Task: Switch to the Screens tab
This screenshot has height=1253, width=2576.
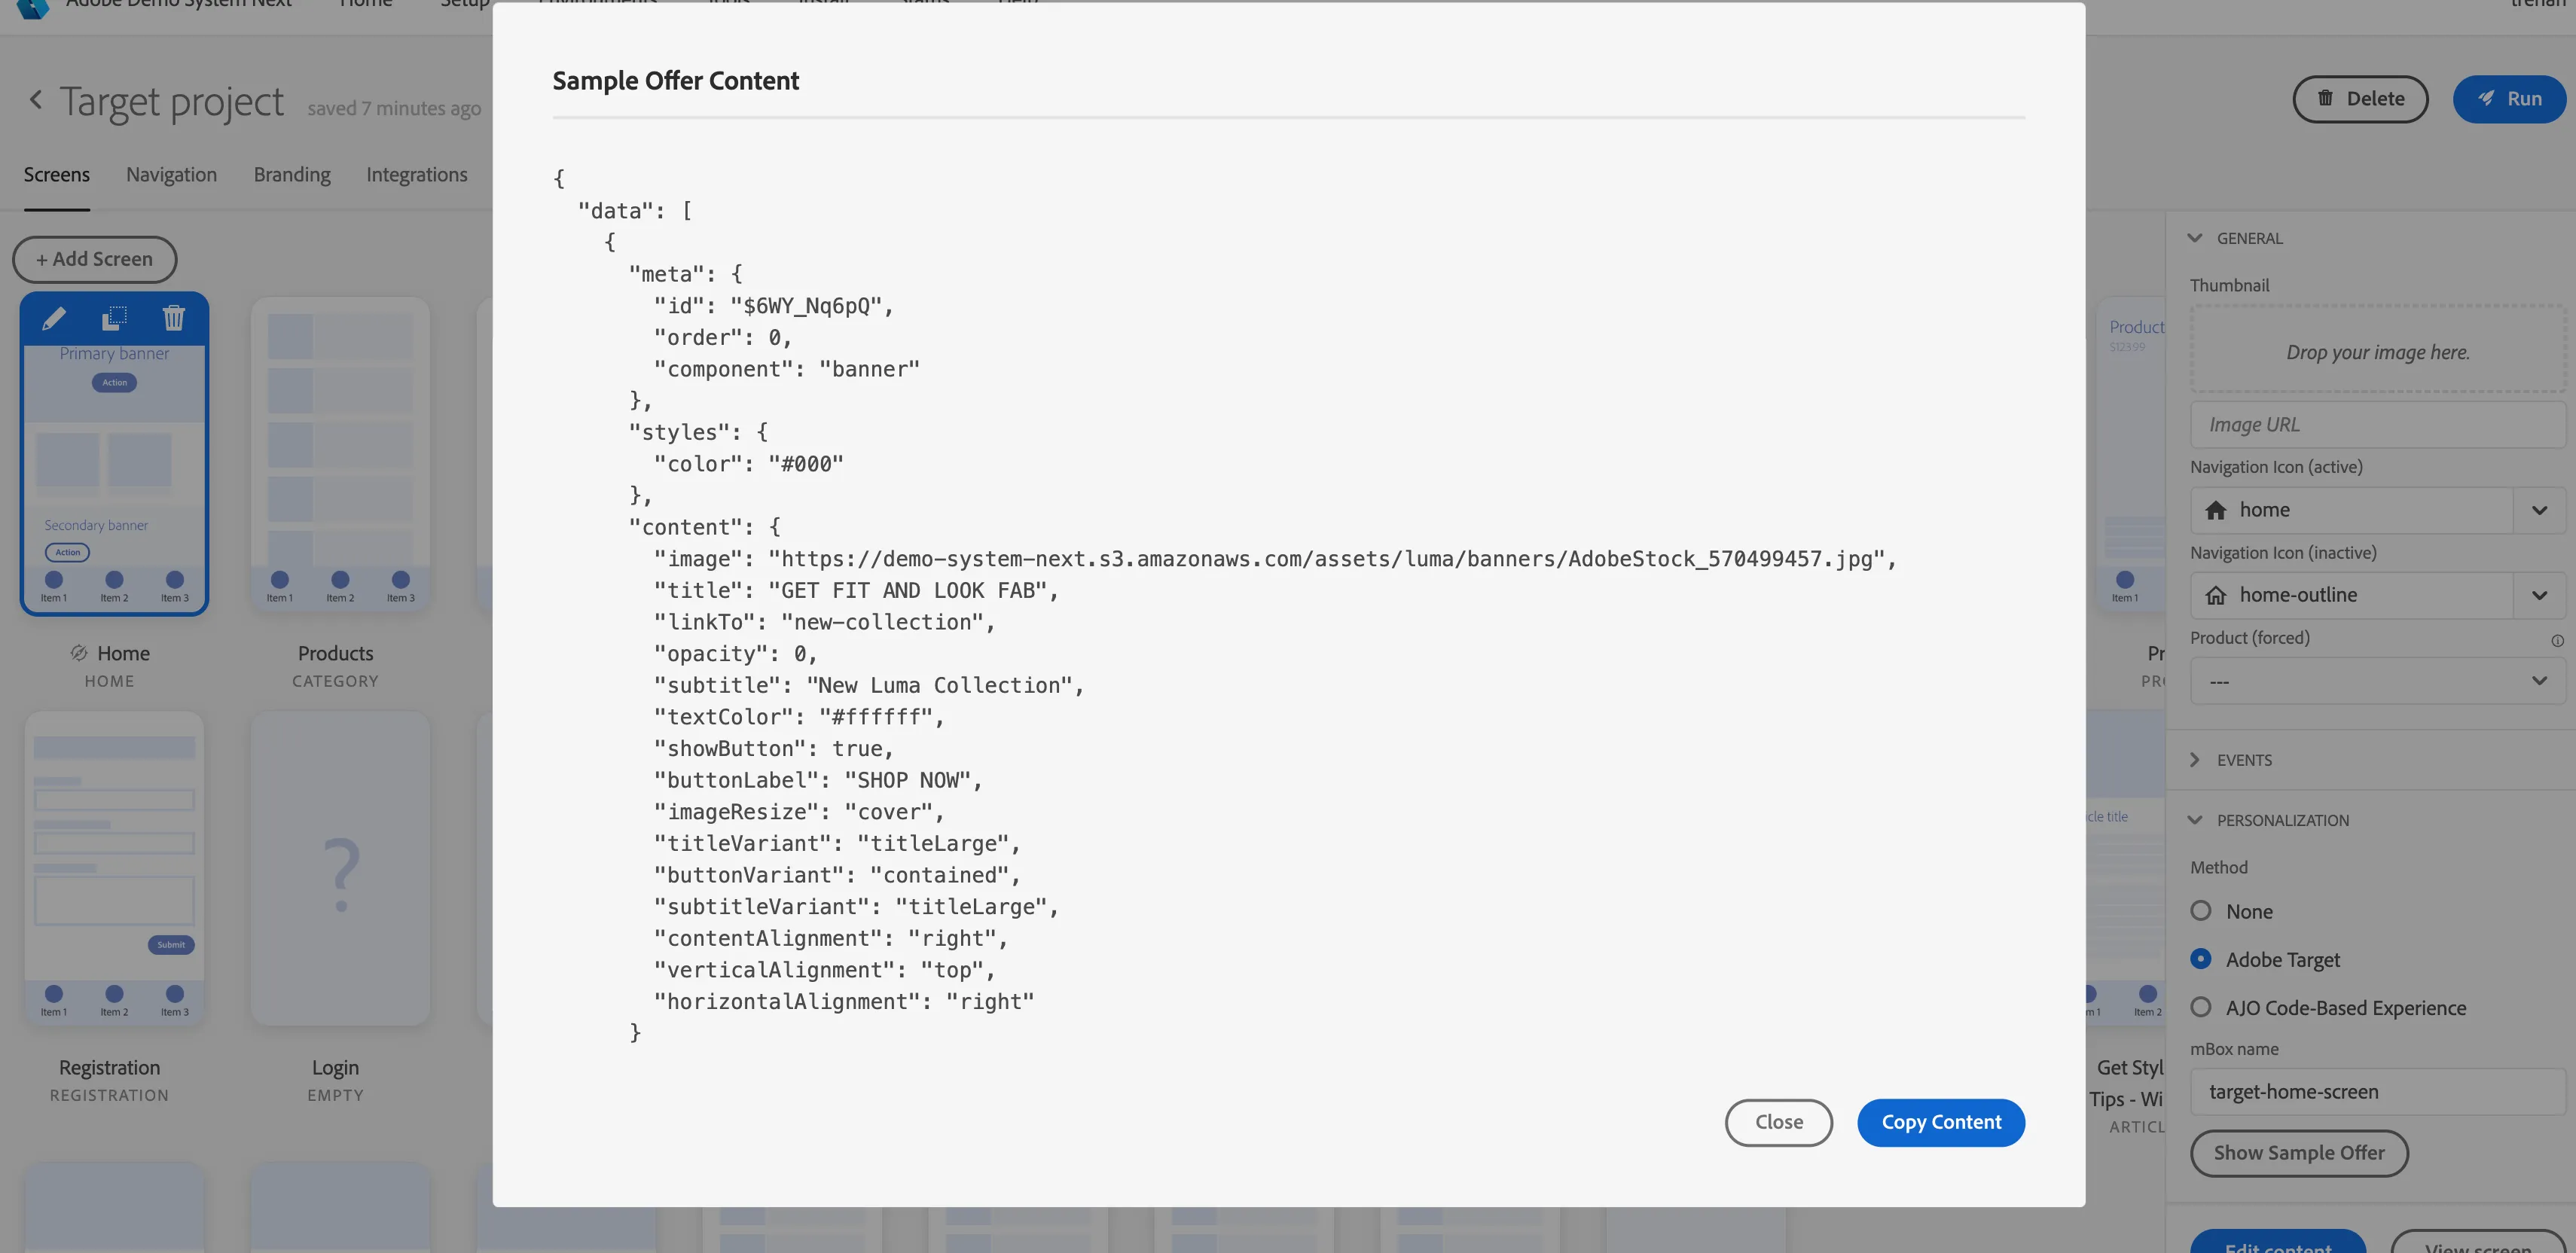Action: (x=57, y=175)
